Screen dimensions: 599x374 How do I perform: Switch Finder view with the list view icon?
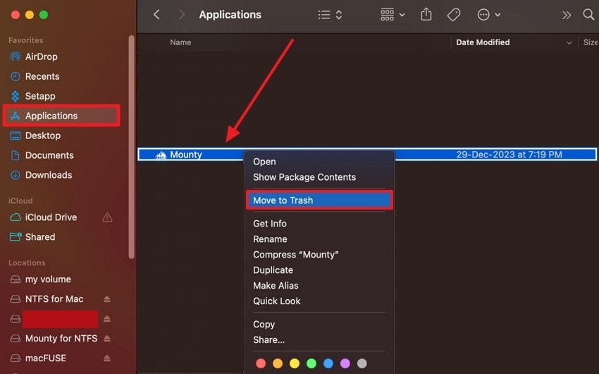click(324, 15)
